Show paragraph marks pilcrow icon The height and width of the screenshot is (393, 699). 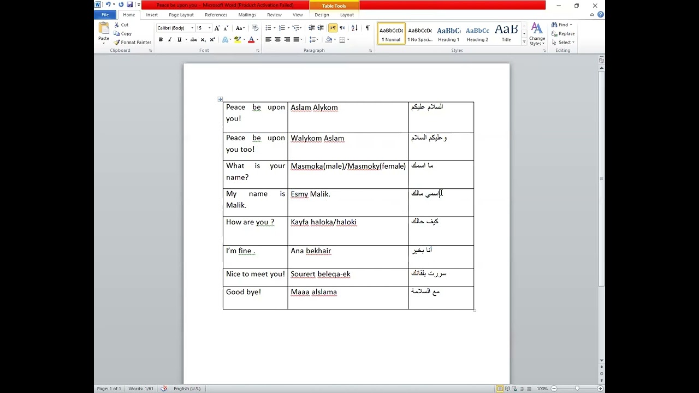368,28
